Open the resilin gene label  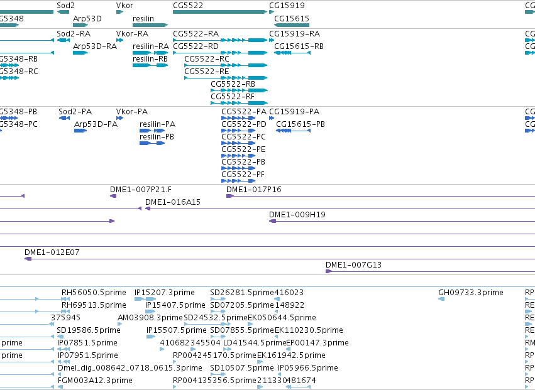[x=143, y=18]
